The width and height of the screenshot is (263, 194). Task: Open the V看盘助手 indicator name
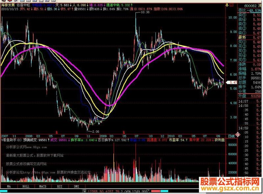click(x=10, y=140)
